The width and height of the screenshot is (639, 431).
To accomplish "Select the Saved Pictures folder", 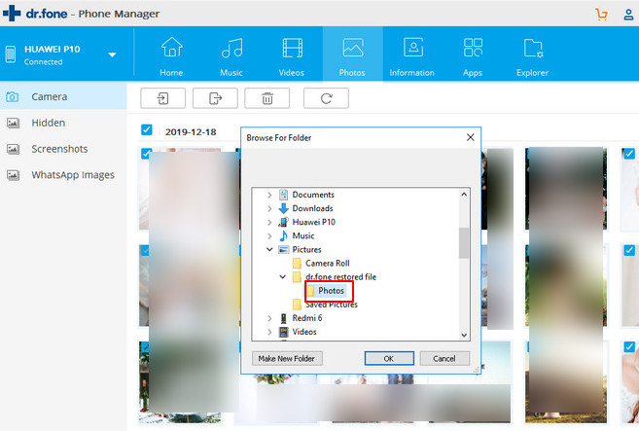I will pos(332,305).
